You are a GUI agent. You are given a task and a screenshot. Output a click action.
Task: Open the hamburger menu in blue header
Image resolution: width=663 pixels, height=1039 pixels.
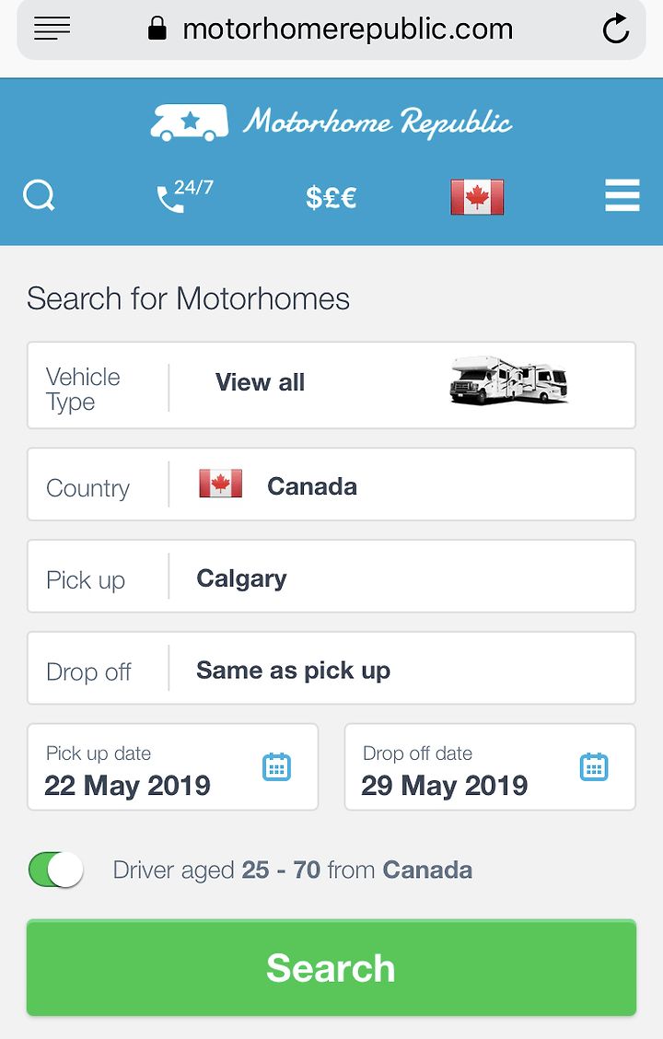(x=622, y=195)
